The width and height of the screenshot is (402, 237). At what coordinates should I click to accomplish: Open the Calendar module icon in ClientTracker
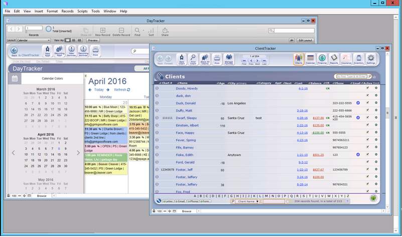(x=310, y=59)
